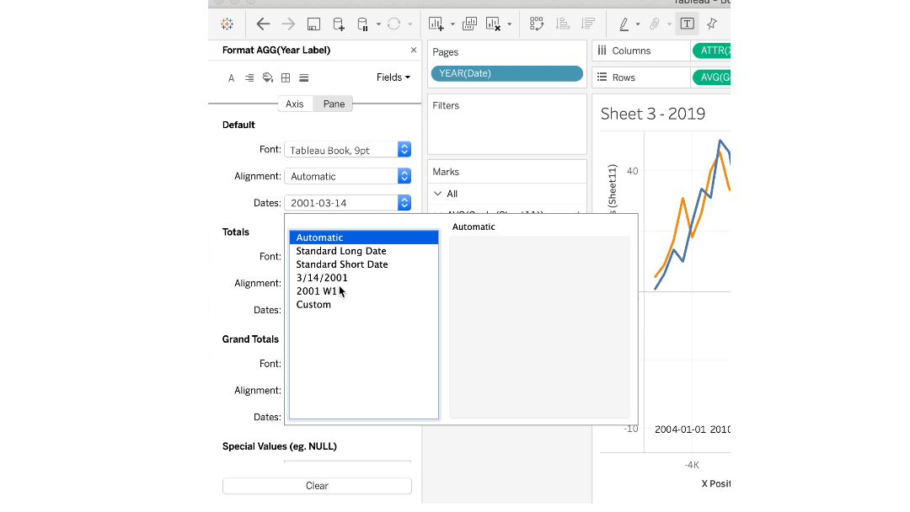Select the Shading paint bucket icon

268,77
